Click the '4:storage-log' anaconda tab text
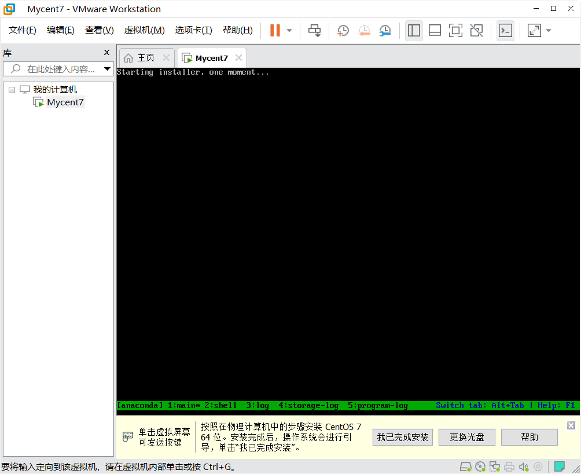 [308, 406]
